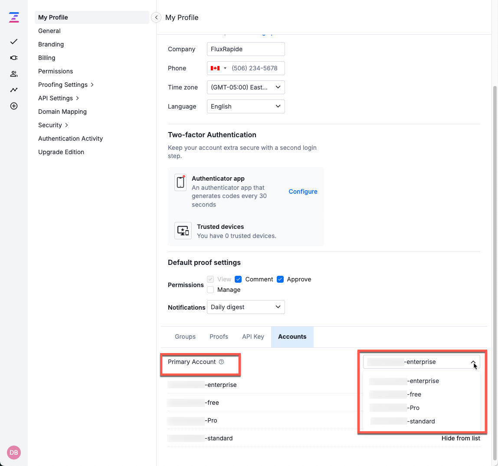Enable the Manage permission checkbox
The image size is (498, 466).
[210, 290]
